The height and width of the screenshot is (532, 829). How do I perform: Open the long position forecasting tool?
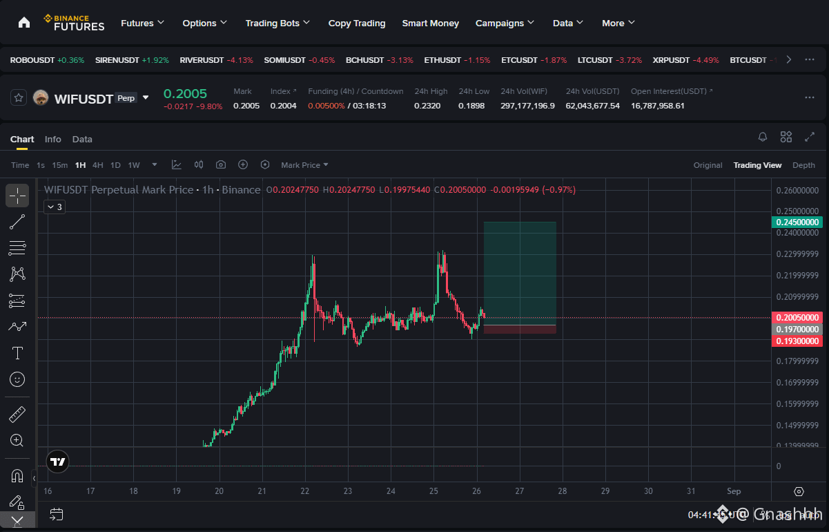17,301
